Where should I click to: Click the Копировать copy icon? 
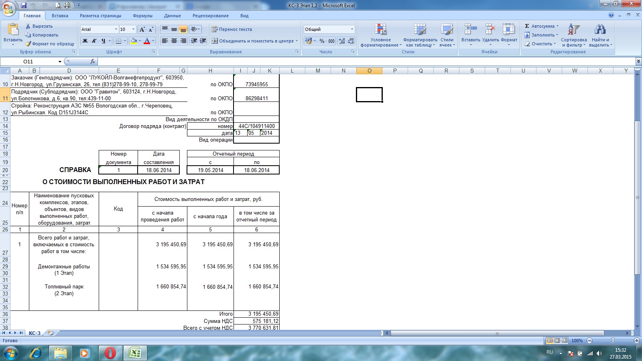28,35
